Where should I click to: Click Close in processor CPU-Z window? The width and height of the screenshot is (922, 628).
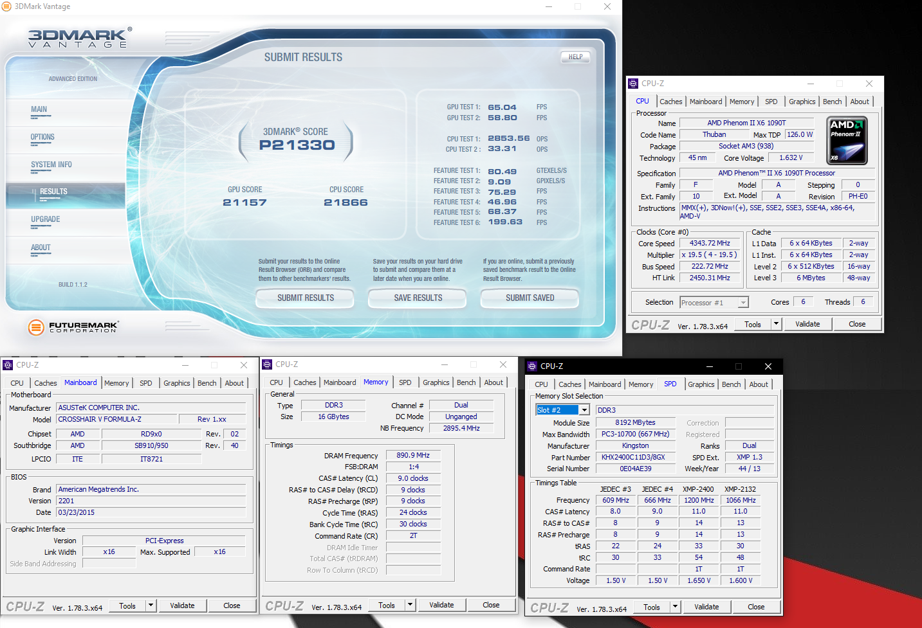857,324
